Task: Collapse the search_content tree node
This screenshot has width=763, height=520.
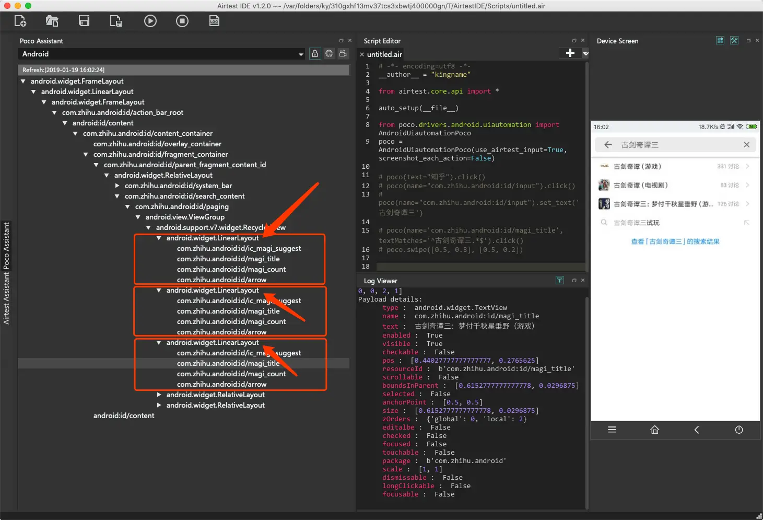Action: pyautogui.click(x=117, y=197)
